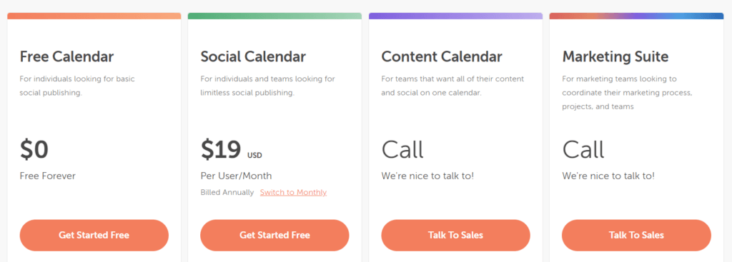Click the multicolor gradient bar atop Marketing Suite
This screenshot has width=732, height=262.
636,16
